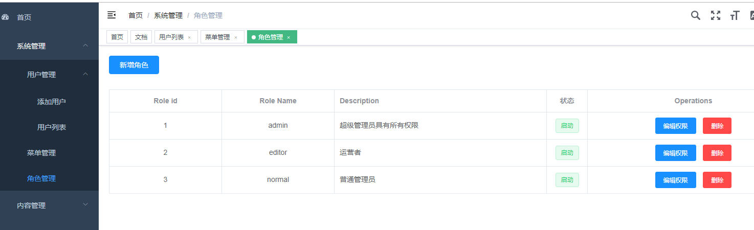The width and height of the screenshot is (754, 230).
Task: Open the font size selector icon
Action: coord(735,15)
